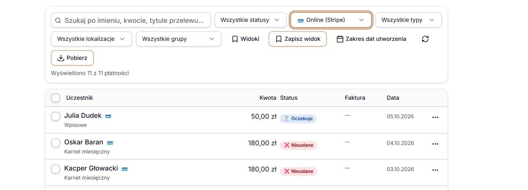The image size is (528, 190).
Task: Click the Oczekuje status badge
Action: point(298,119)
